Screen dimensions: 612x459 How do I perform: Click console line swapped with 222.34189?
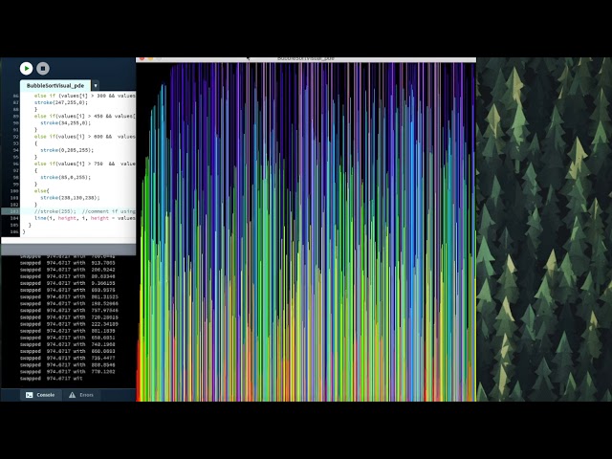69,324
